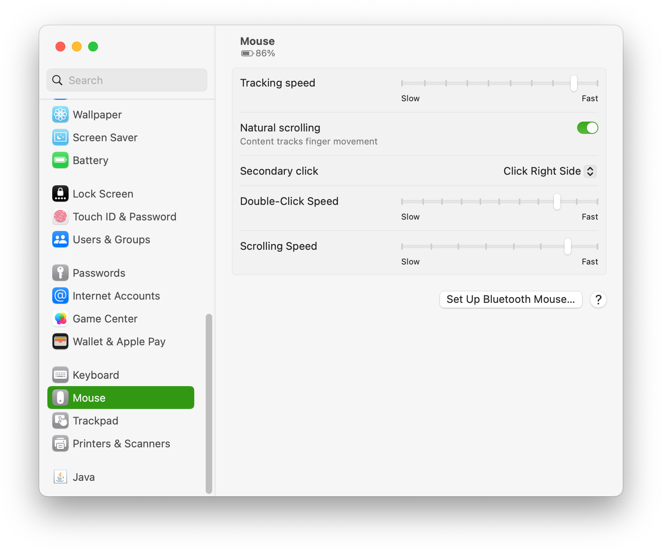Select the green Battery icon

[60, 160]
